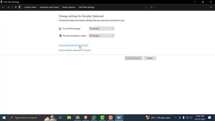Open the weather widget showing 26°C
Viewport: 215px width, 121px height.
click(158, 118)
